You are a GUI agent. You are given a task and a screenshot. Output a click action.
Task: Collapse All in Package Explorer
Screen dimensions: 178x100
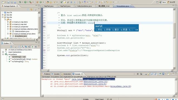click(28, 10)
